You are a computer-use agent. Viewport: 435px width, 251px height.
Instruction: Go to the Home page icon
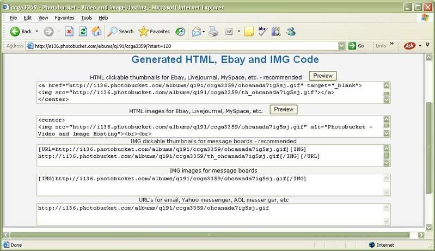pos(96,32)
